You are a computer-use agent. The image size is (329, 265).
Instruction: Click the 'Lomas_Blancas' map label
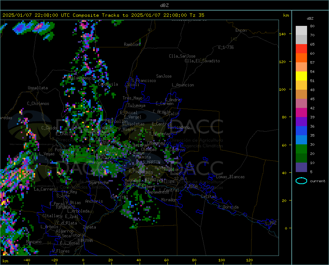coord(230,177)
